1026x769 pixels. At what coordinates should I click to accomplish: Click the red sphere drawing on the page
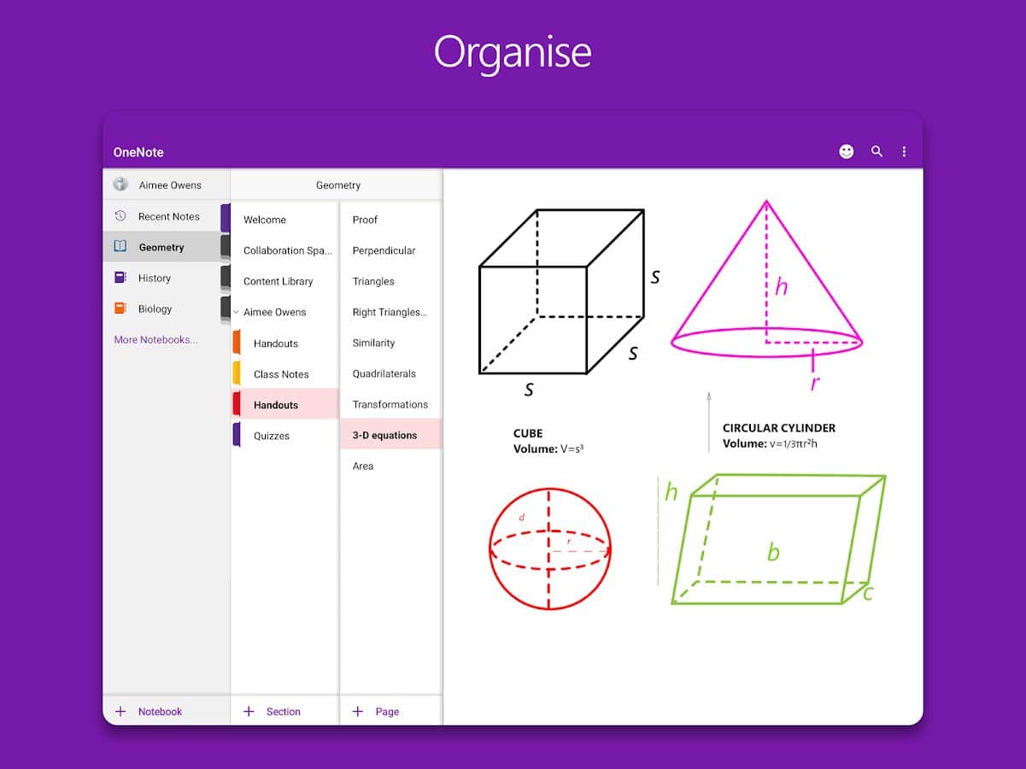coord(549,548)
